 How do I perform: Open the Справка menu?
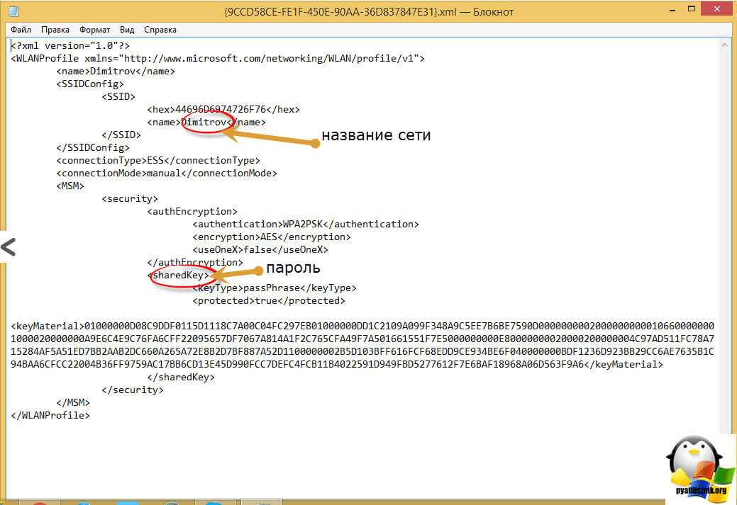(x=160, y=30)
